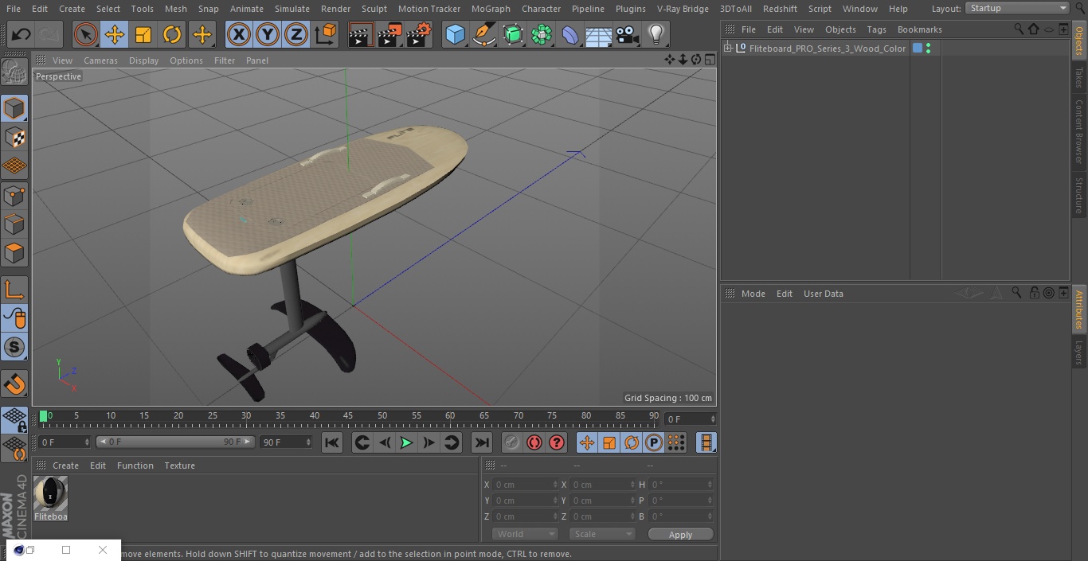This screenshot has width=1088, height=561.
Task: Click the Apply button
Action: (680, 535)
